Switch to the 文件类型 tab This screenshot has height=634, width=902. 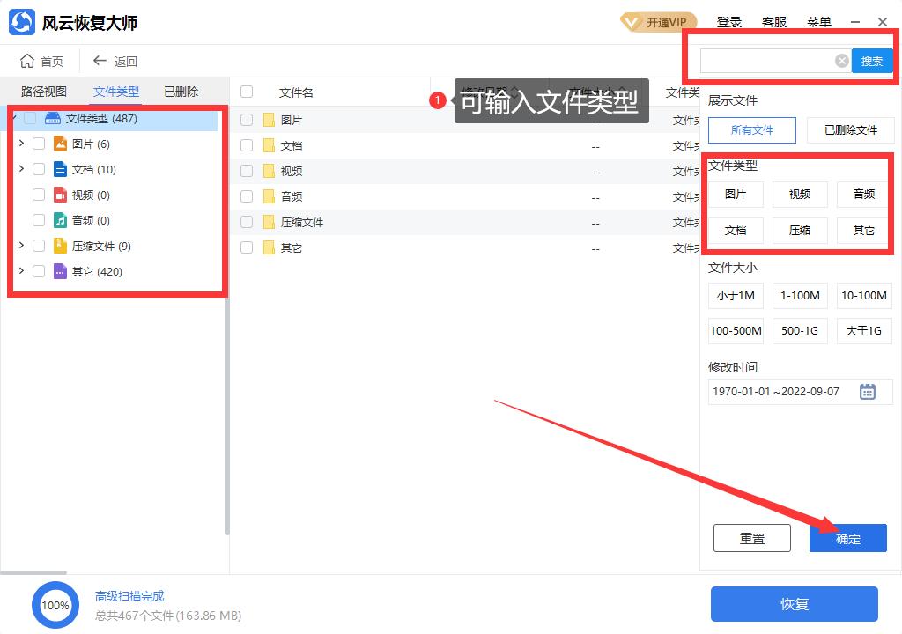click(116, 92)
